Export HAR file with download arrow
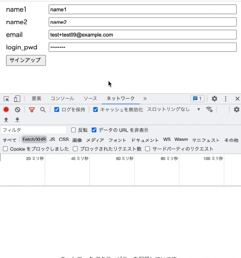 (17, 120)
